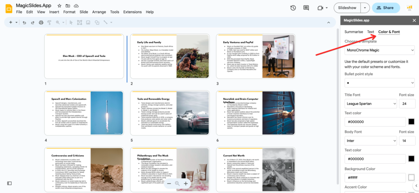Close the MagicSlides.app sidebar
This screenshot has height=193, width=419.
(414, 20)
